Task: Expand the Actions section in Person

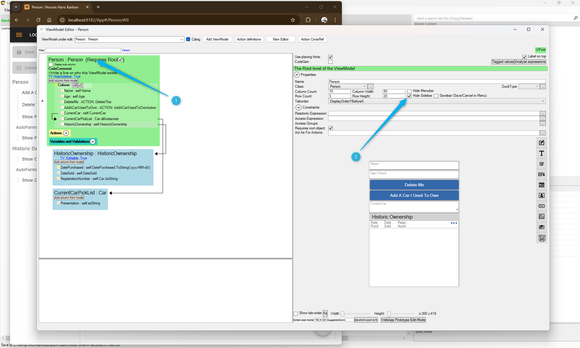Action: pyautogui.click(x=66, y=133)
